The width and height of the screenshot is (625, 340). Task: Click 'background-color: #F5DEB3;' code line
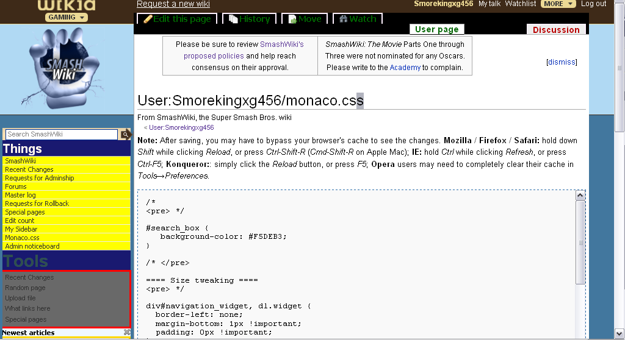point(223,236)
